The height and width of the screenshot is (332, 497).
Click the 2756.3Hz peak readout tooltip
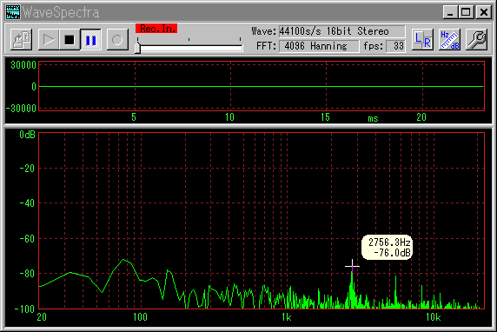(x=387, y=248)
